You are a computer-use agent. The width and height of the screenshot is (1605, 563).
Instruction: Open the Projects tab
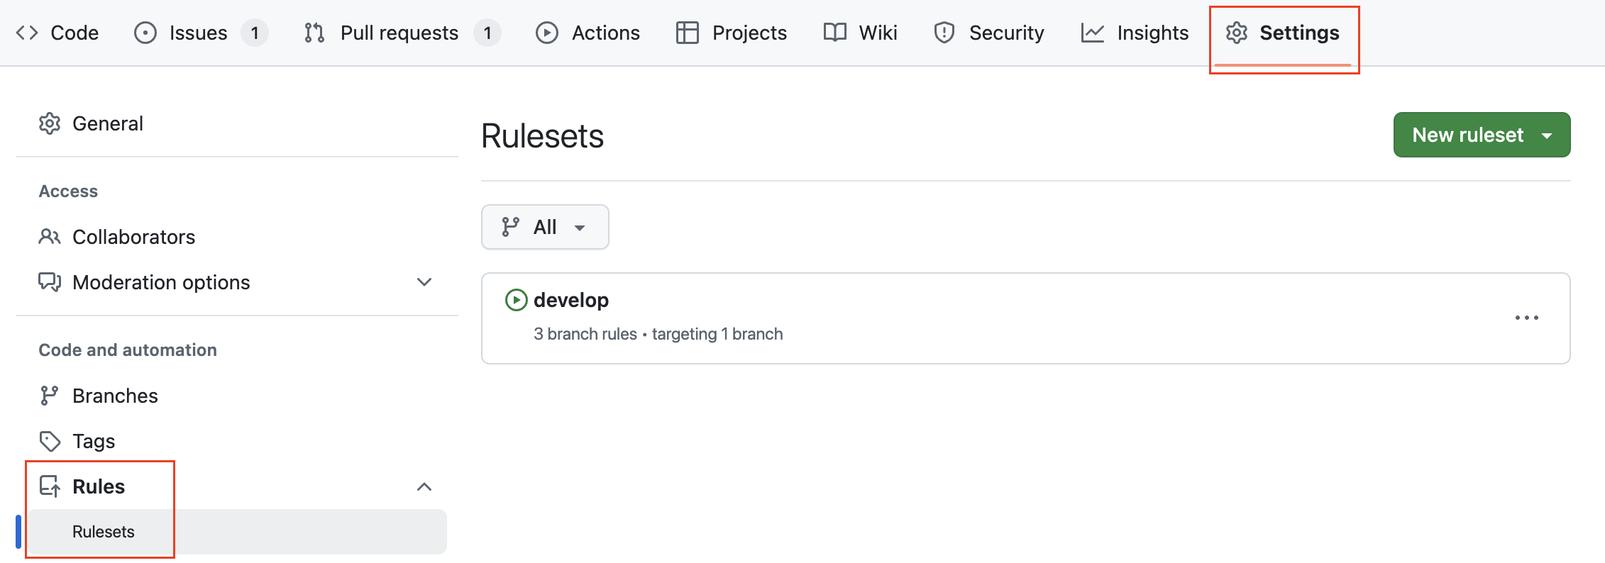tap(732, 33)
